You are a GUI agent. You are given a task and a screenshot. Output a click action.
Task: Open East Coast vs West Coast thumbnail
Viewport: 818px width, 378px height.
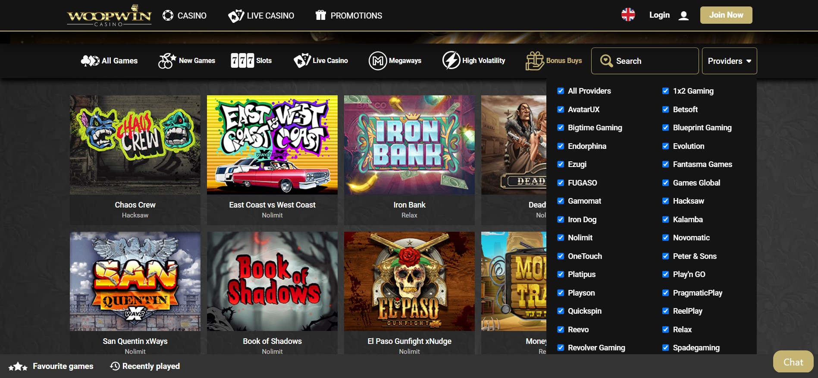pos(272,145)
